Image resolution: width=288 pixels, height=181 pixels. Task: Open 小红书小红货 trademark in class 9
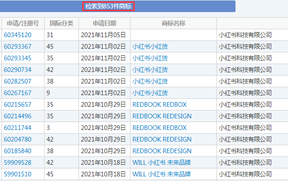coord(150,93)
